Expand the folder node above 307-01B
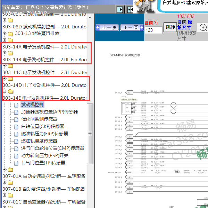 click(x=4, y=182)
